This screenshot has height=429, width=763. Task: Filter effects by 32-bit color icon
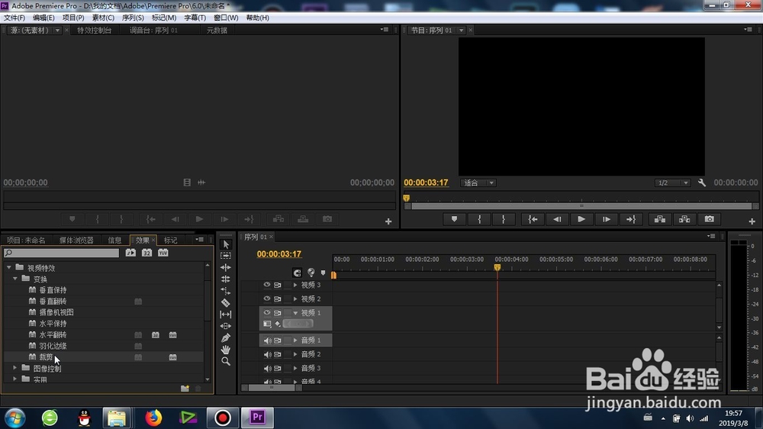tap(146, 253)
